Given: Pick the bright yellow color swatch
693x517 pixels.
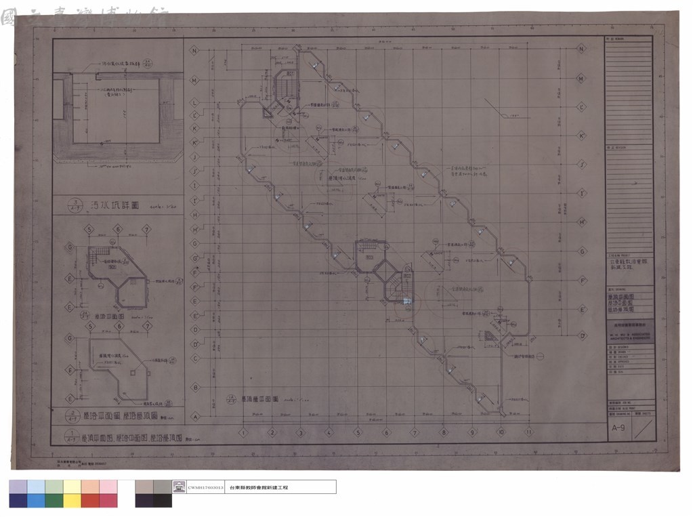Looking at the screenshot, I should pos(72,501).
